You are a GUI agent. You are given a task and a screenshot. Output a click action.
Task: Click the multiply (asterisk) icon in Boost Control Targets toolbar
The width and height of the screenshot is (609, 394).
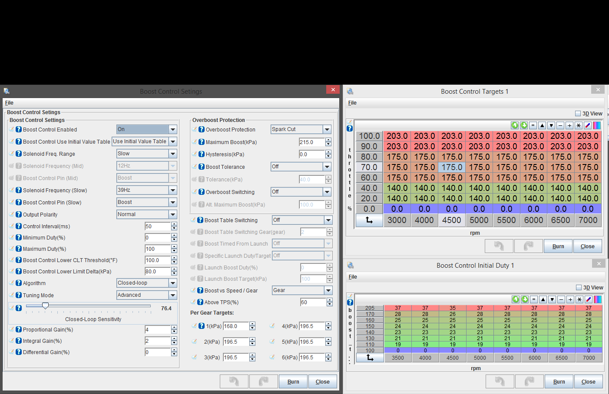pos(579,125)
